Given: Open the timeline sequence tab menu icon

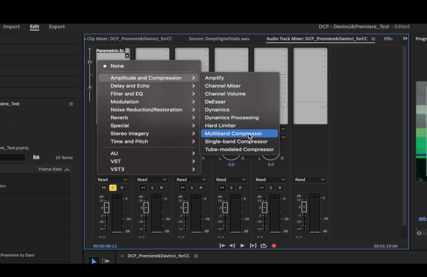Looking at the screenshot, I should coord(196,256).
